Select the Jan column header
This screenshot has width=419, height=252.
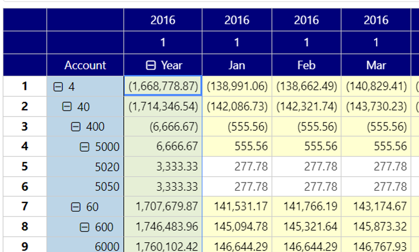pos(237,65)
